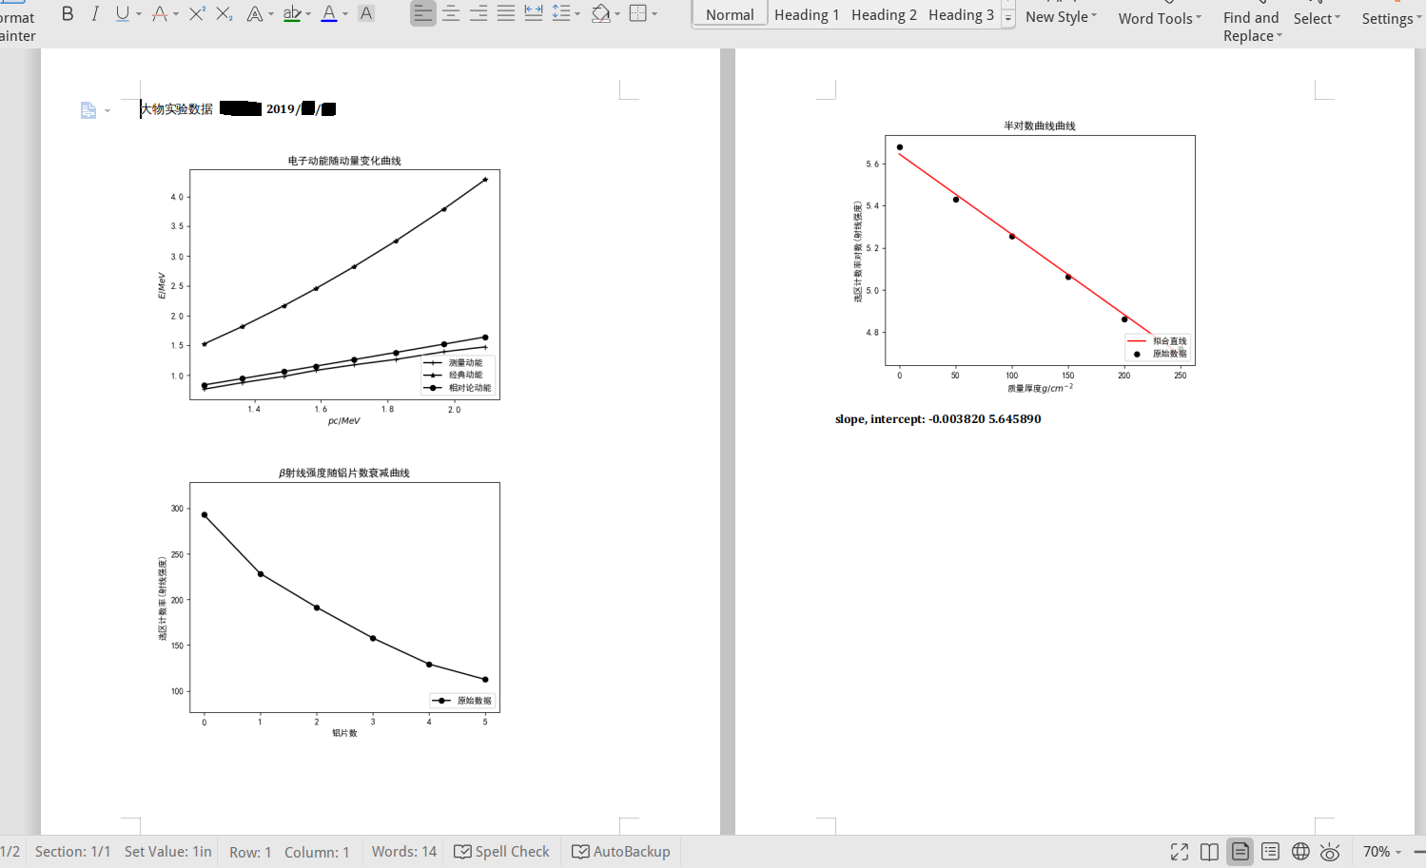Image resolution: width=1426 pixels, height=868 pixels.
Task: Apply strikethrough formatting
Action: (x=159, y=13)
